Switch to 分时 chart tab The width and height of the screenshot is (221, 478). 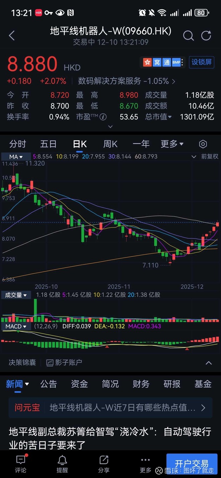click(18, 144)
